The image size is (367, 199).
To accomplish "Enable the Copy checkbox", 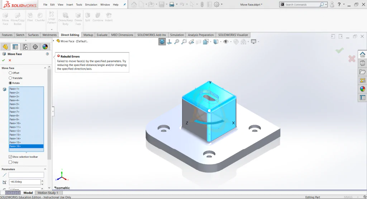I will coord(10,162).
